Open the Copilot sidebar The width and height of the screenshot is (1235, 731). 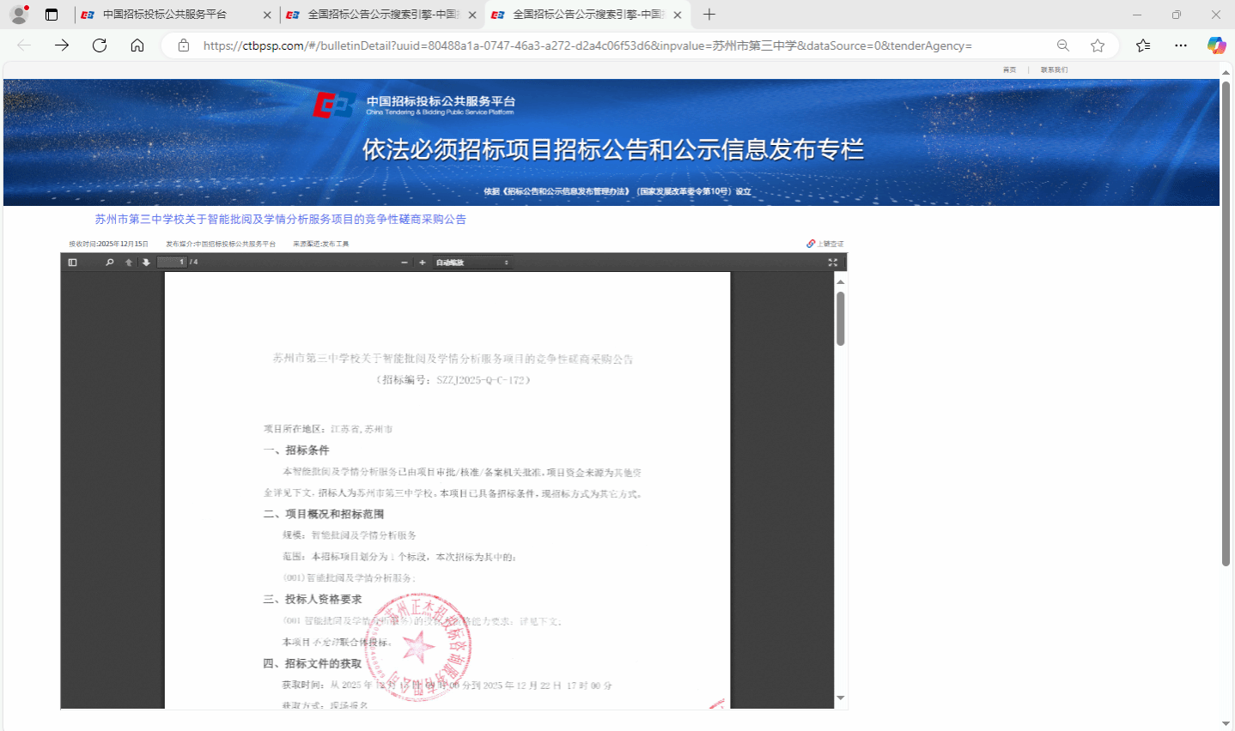click(x=1216, y=45)
